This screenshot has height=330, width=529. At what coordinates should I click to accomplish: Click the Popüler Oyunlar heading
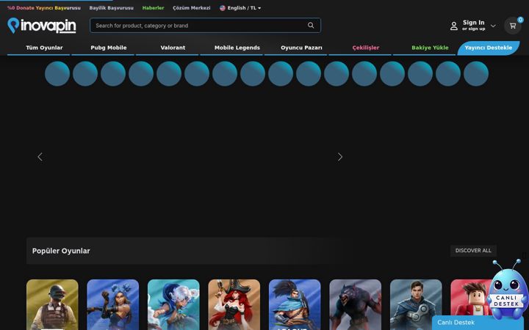[61, 251]
